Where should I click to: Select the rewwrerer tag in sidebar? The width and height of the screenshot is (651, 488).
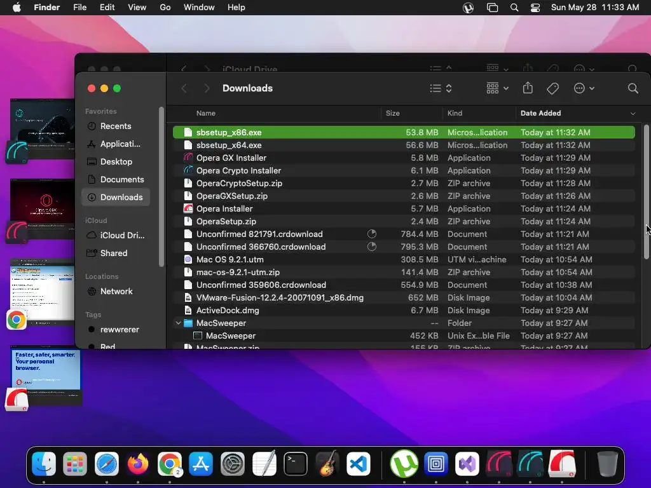coord(116,330)
